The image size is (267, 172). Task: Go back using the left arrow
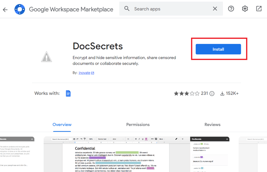(x=5, y=10)
